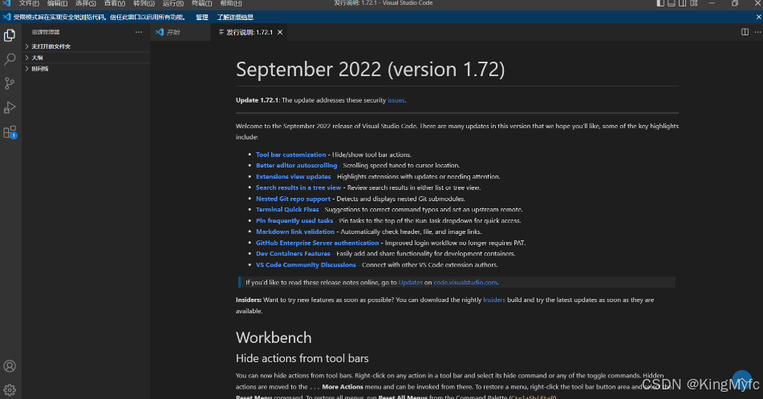Open 'VS Code Community Discussions' link
This screenshot has height=399, width=763.
click(306, 265)
